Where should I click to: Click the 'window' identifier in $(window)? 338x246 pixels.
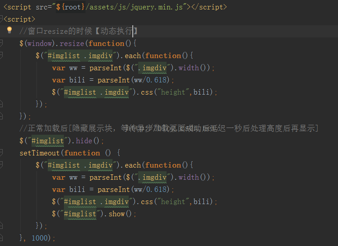pyautogui.click(x=40, y=43)
